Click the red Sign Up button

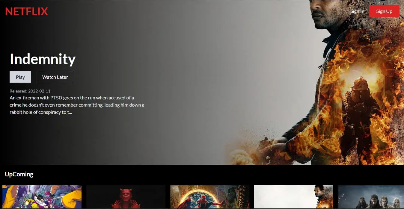(x=384, y=11)
